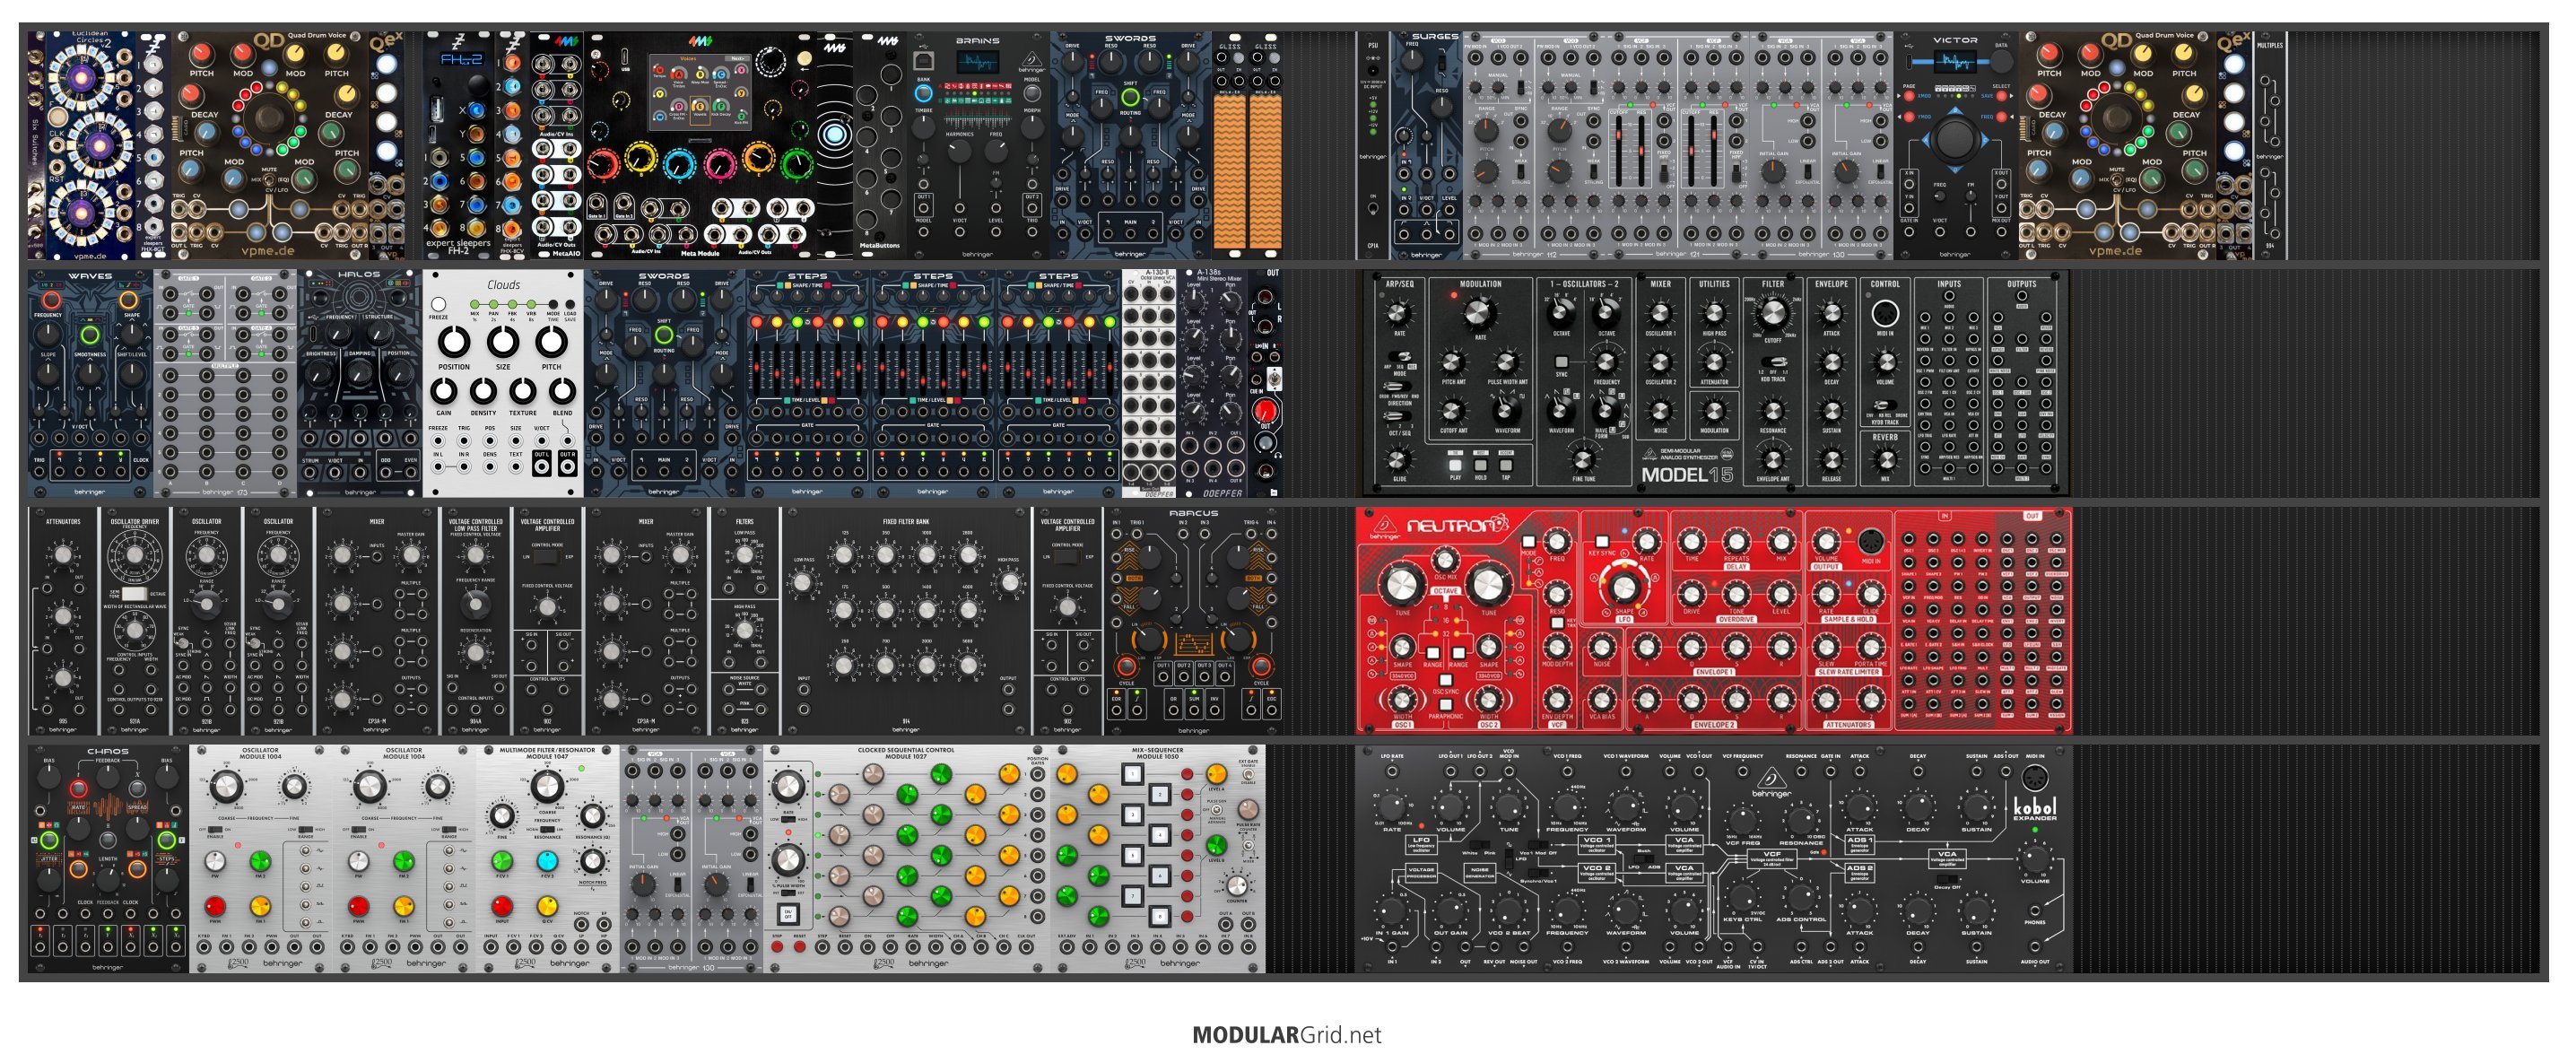The width and height of the screenshot is (2576, 1054).
Task: Click the kobol Expander logo
Action: tap(2034, 807)
